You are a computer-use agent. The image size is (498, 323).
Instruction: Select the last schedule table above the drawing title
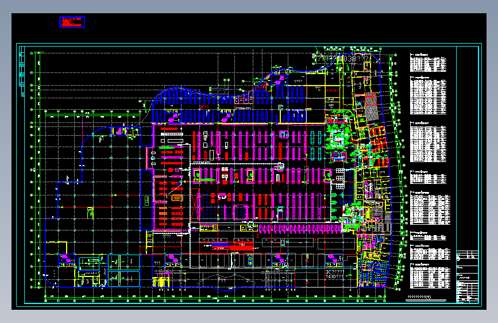[x=430, y=276]
